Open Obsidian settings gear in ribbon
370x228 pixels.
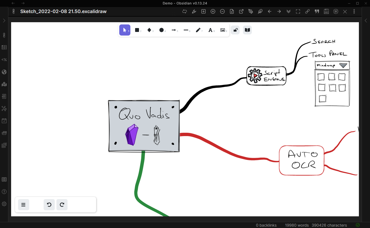click(x=4, y=204)
